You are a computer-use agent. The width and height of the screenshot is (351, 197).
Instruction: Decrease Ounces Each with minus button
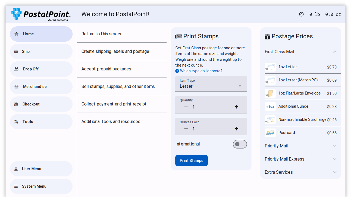[x=186, y=129]
